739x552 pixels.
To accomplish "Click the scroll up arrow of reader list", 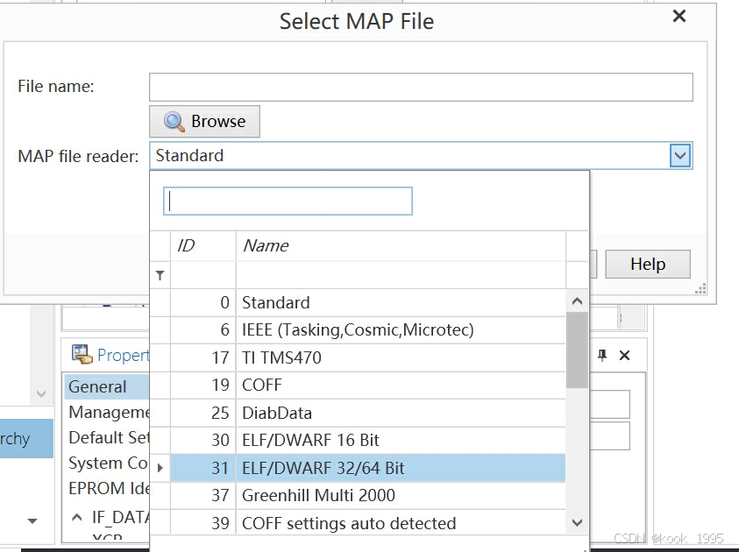I will [577, 301].
